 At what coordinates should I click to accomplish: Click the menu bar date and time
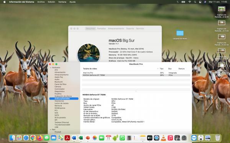(218, 2)
